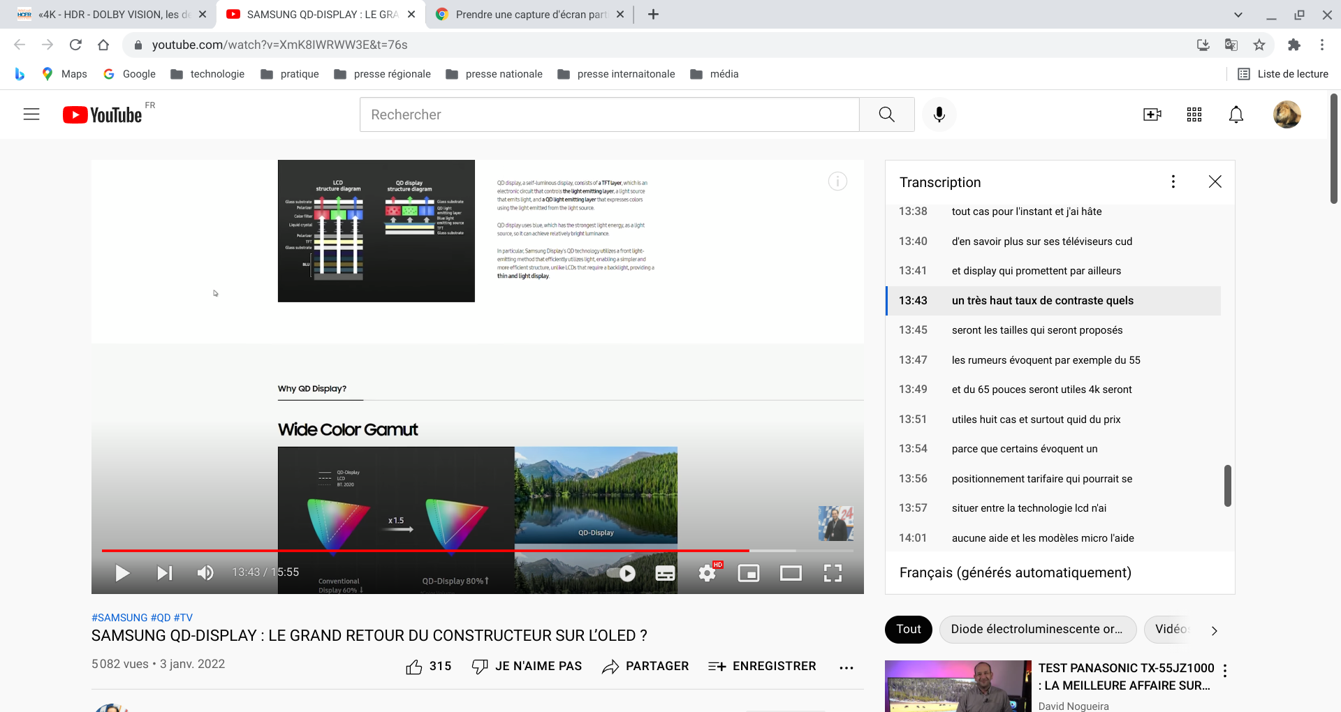This screenshot has height=712, width=1341.
Task: Seek on the red video progress bar
Action: pyautogui.click(x=419, y=551)
